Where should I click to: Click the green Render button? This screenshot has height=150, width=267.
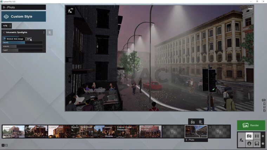pos(251,125)
